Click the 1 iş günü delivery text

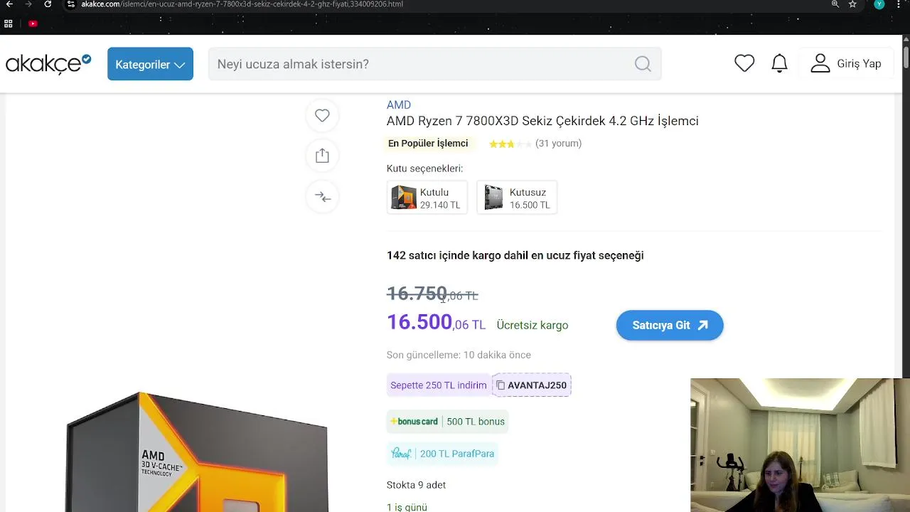click(407, 507)
